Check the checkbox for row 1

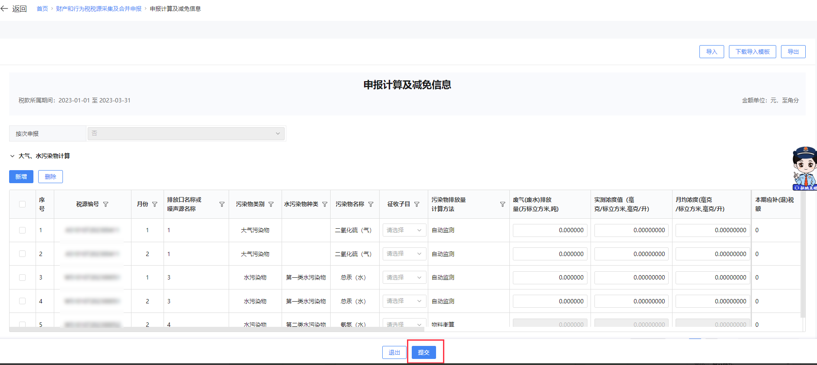22,230
